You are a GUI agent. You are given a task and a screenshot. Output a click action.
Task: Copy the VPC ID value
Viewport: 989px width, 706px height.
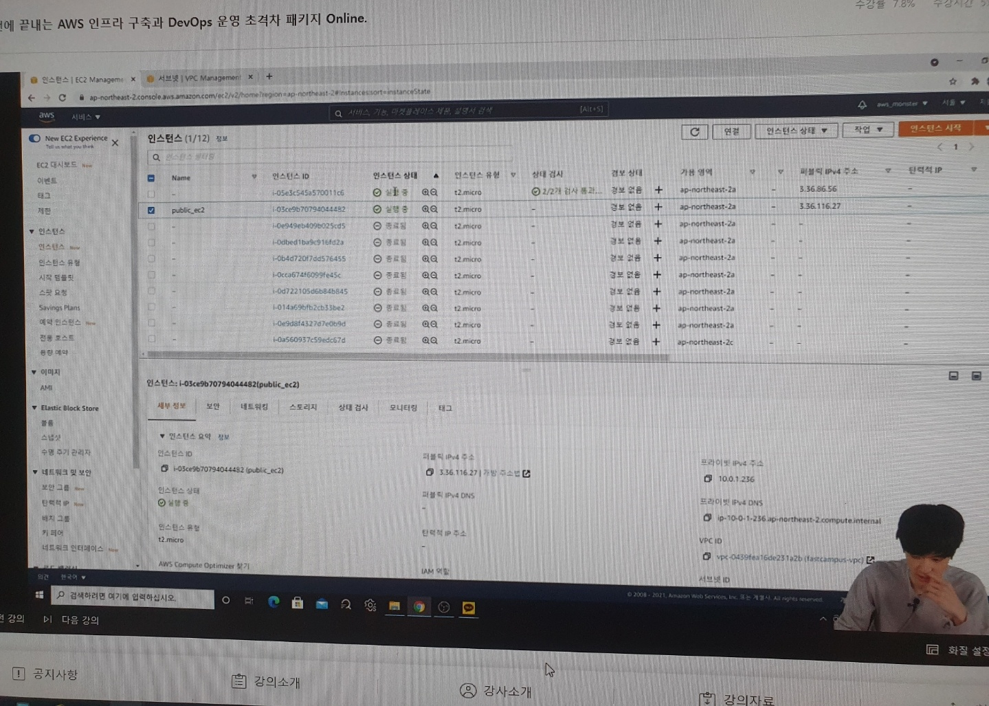(707, 556)
